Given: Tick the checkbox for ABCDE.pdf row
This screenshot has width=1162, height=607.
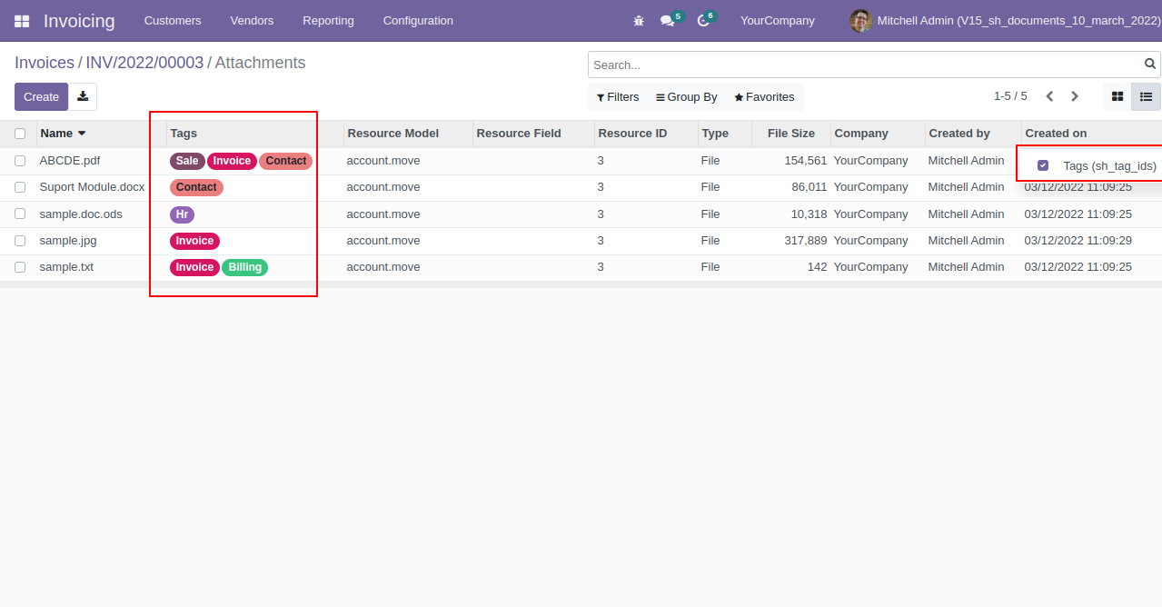Looking at the screenshot, I should pos(20,161).
